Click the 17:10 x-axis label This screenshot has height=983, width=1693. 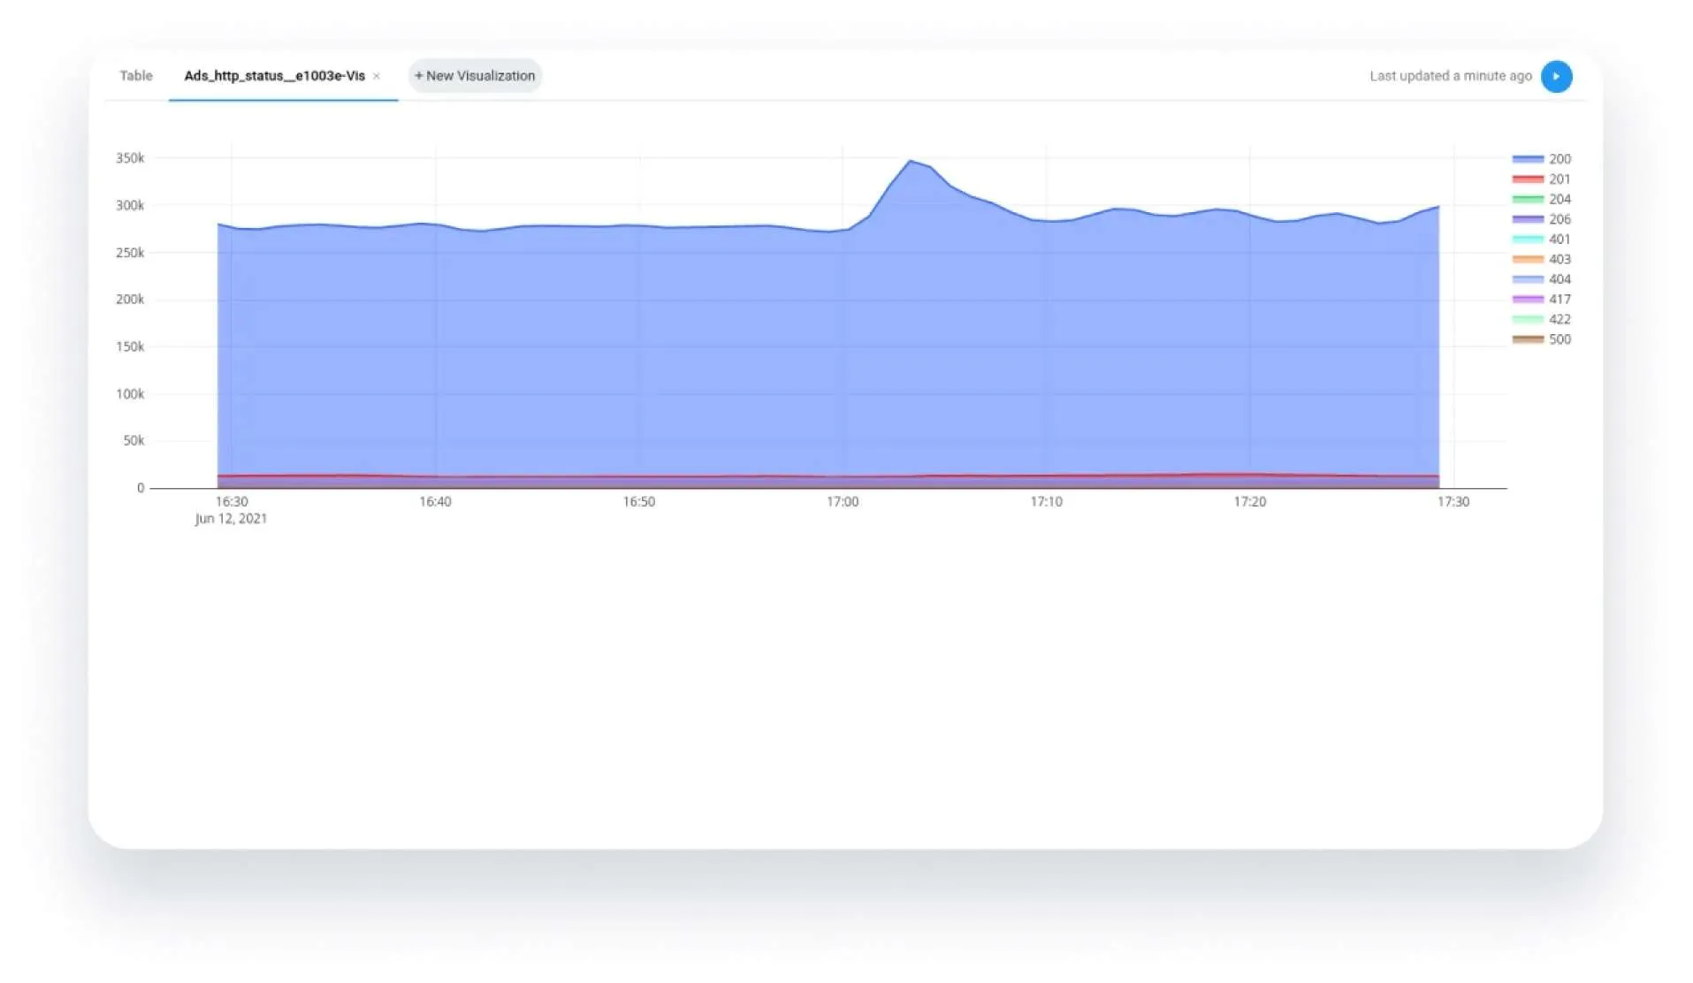(x=1047, y=502)
